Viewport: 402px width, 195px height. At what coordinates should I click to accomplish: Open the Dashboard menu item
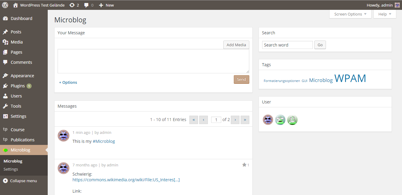coord(24,18)
